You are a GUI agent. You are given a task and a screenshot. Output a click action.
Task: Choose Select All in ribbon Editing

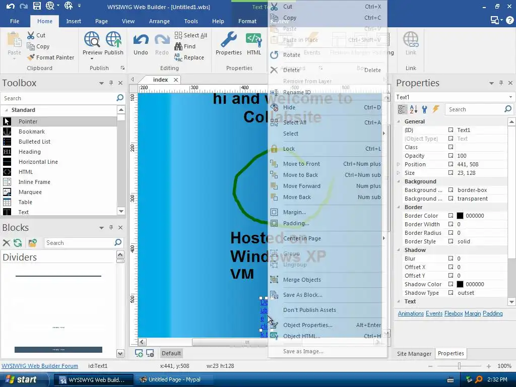(191, 35)
